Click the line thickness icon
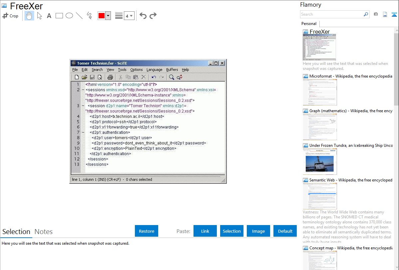 pyautogui.click(x=119, y=16)
